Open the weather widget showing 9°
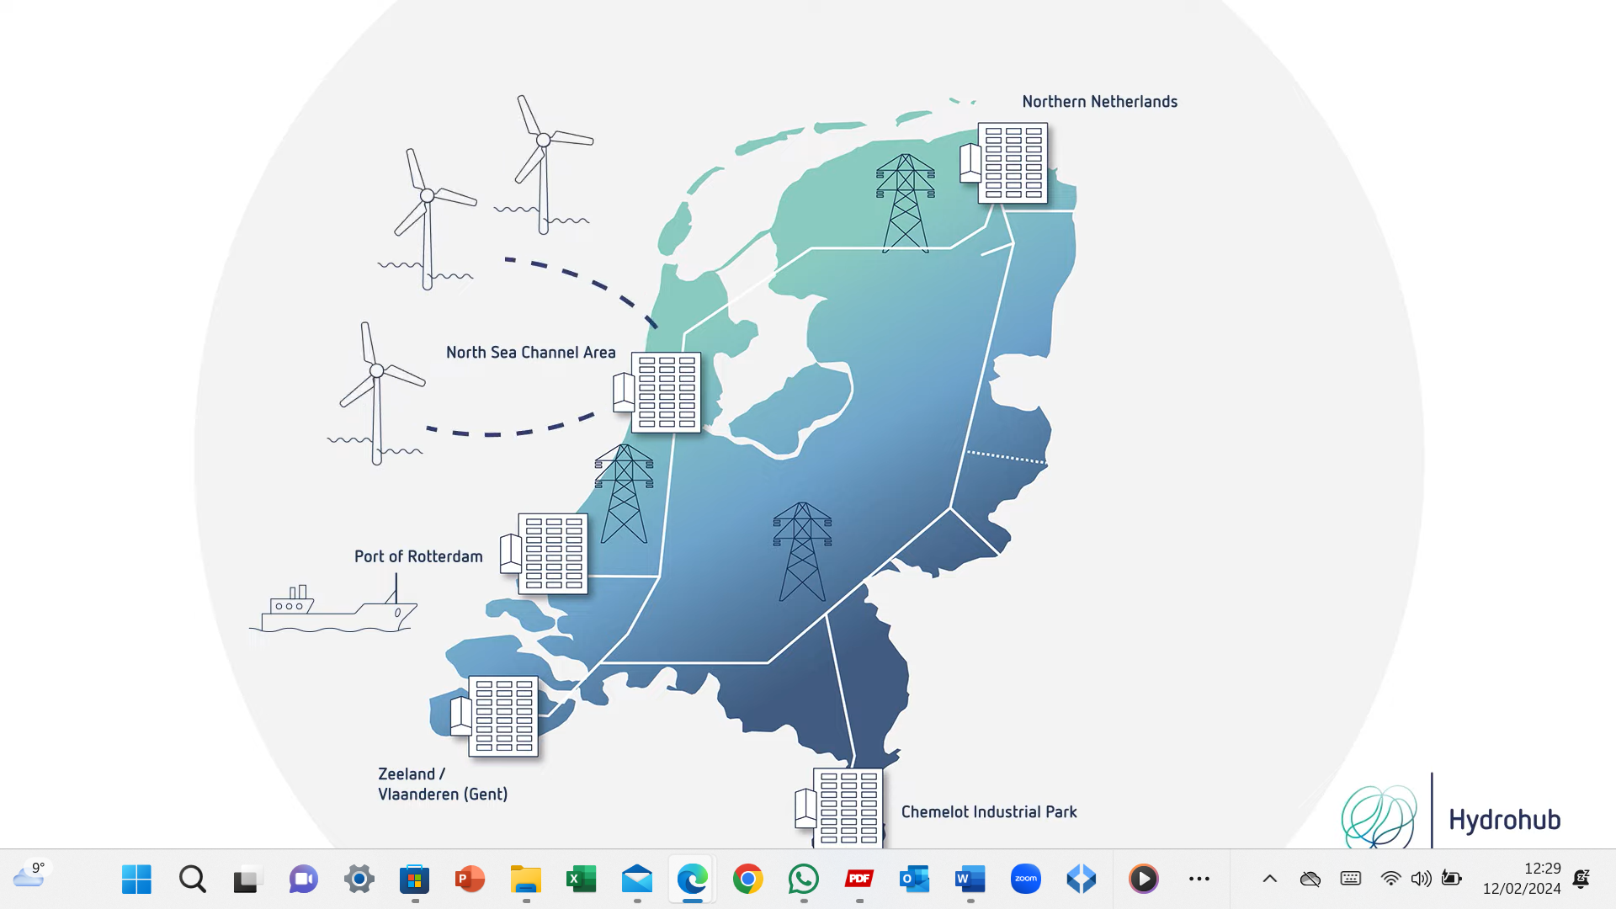This screenshot has height=909, width=1616. [x=29, y=875]
